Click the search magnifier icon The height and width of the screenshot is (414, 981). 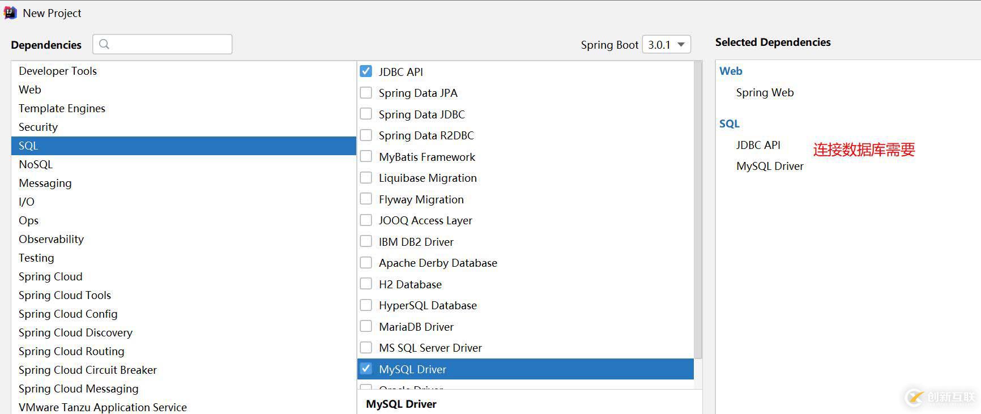click(x=104, y=44)
